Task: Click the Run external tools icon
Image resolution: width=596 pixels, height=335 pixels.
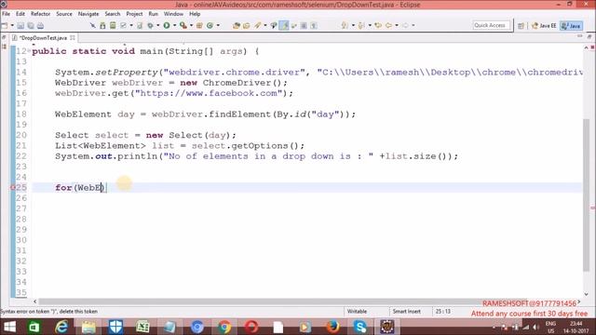Action: [x=183, y=25]
